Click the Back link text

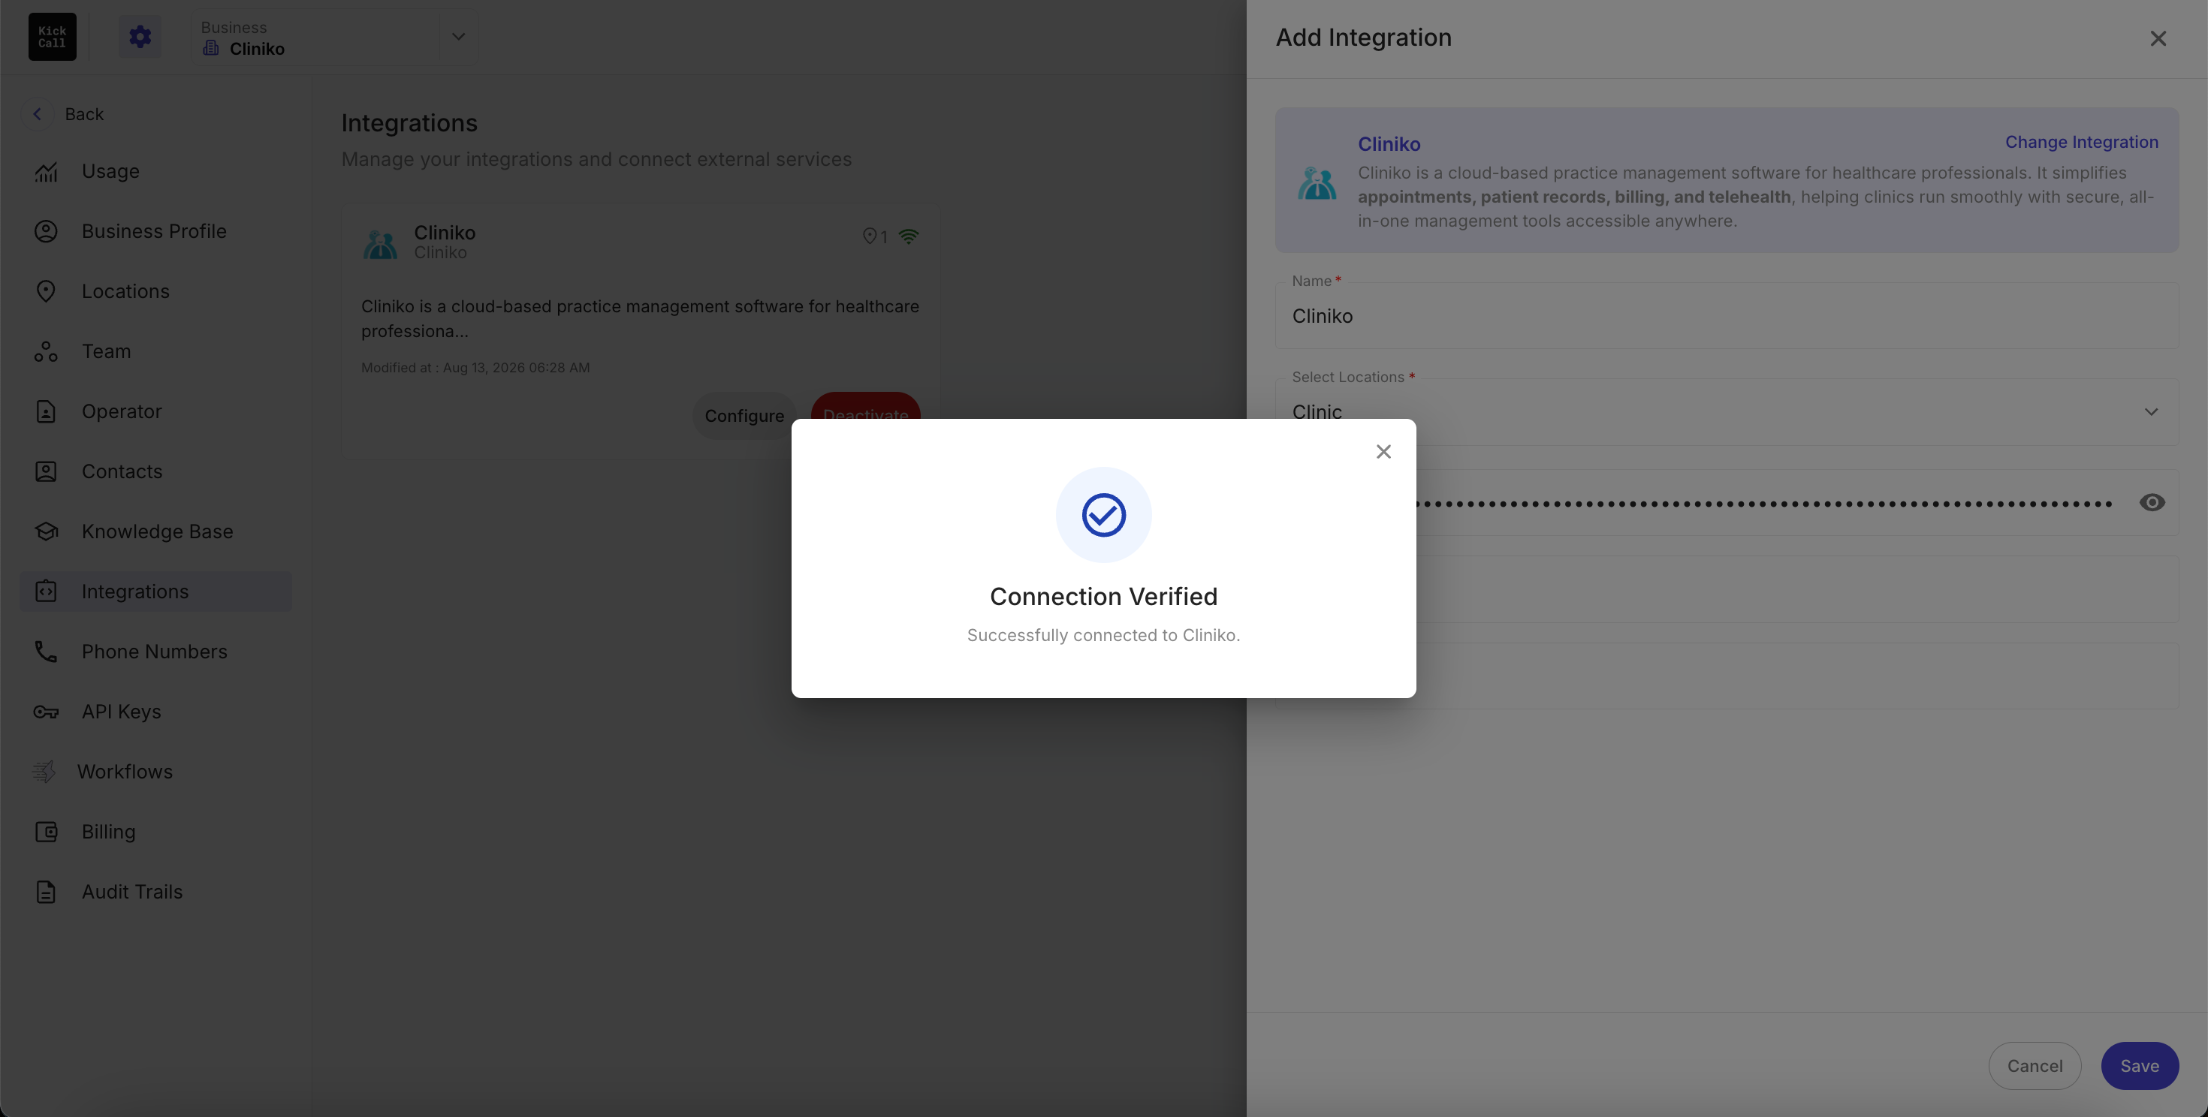[84, 114]
